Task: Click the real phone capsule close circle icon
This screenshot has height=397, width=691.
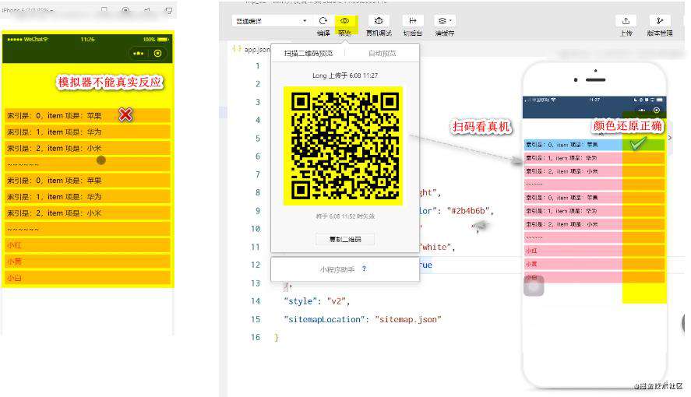Action: (x=657, y=110)
